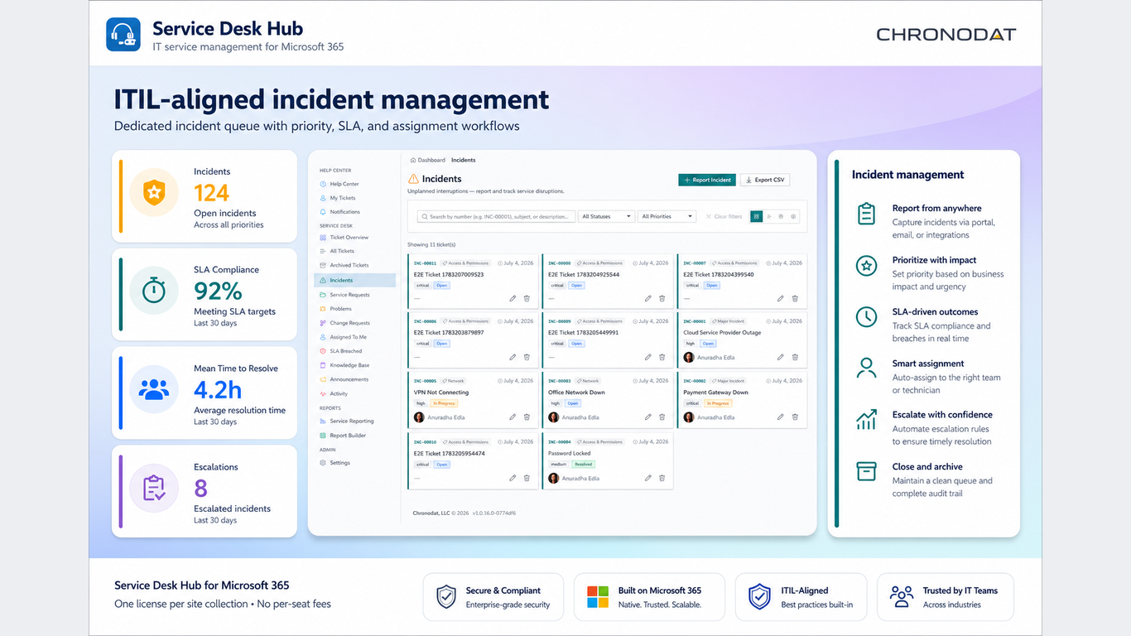Delete ticket INC-00010 with the trash icon
Image resolution: width=1131 pixels, height=636 pixels.
click(x=527, y=478)
